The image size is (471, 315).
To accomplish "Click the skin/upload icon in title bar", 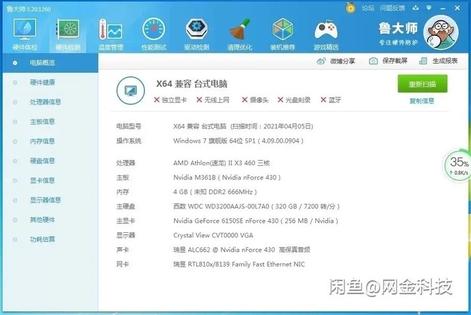I will [416, 8].
